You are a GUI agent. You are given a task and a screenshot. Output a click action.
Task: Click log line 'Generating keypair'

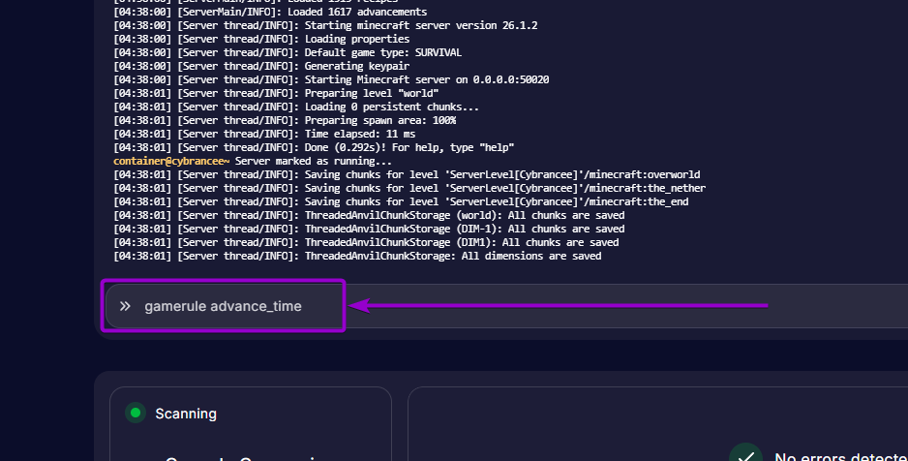[261, 67]
